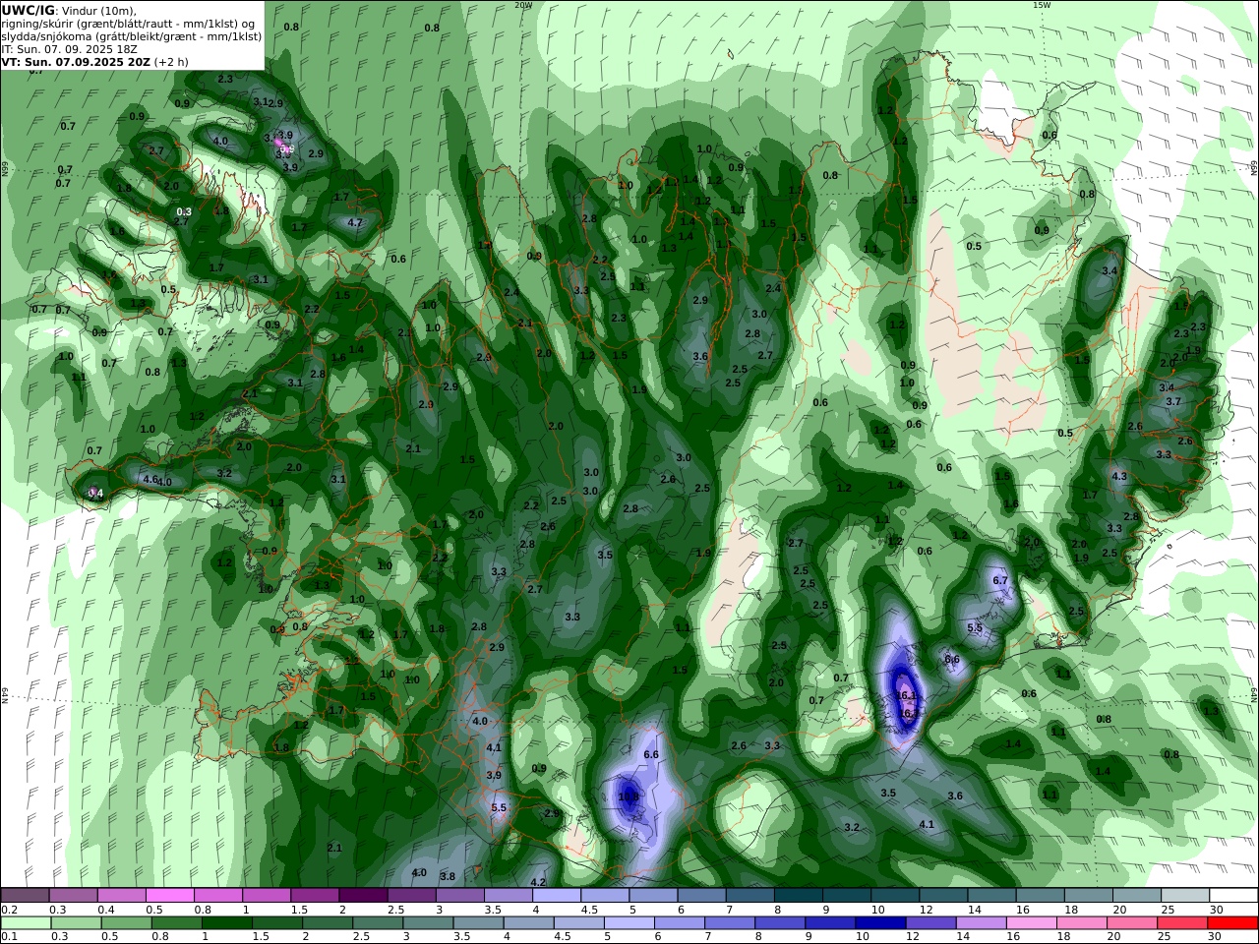Image resolution: width=1259 pixels, height=944 pixels.
Task: Click the 3.8 precipitation value on the map
Action: click(x=448, y=875)
